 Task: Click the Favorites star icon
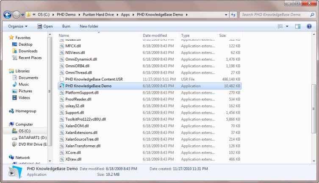11,37
